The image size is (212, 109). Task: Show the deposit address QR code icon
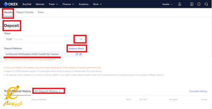(x=81, y=54)
